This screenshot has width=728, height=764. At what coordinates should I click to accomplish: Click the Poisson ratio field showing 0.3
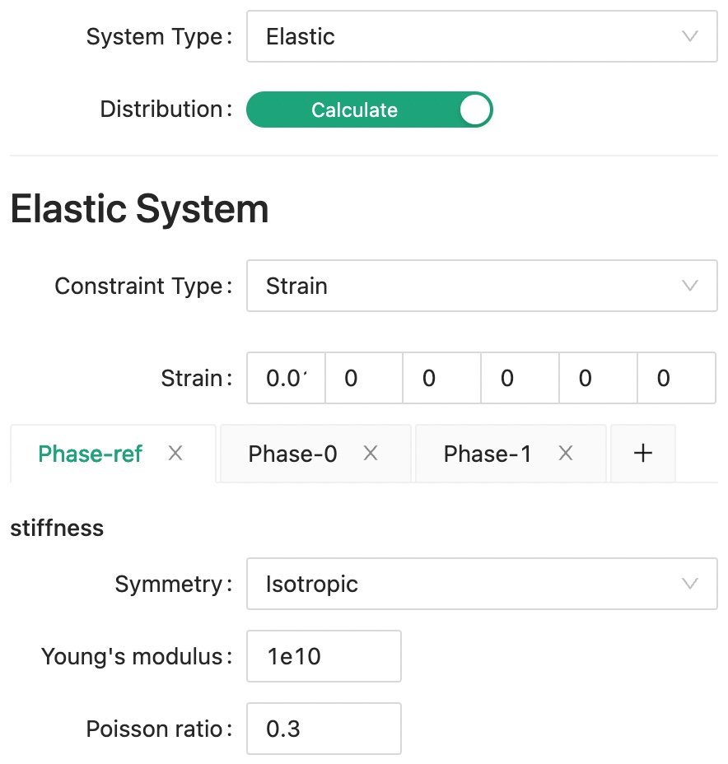pos(323,729)
